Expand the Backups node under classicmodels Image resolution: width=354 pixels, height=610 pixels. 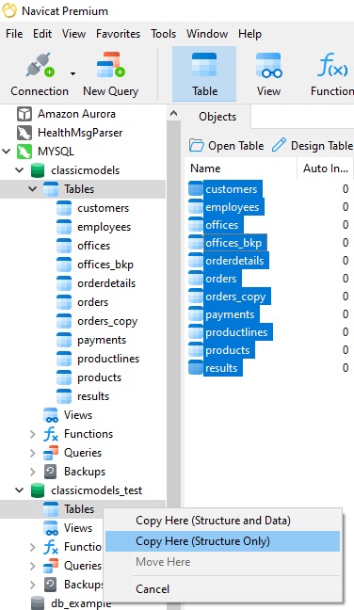[33, 472]
